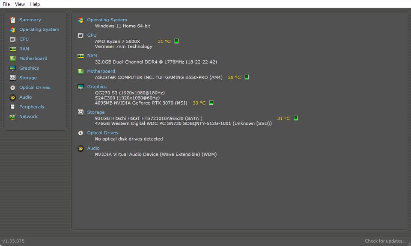Click the Graphics monitor icon in sidebar
The width and height of the screenshot is (411, 246).
(12, 68)
